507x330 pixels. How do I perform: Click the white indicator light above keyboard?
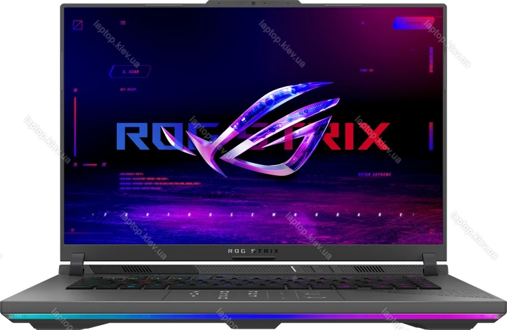[295, 267]
